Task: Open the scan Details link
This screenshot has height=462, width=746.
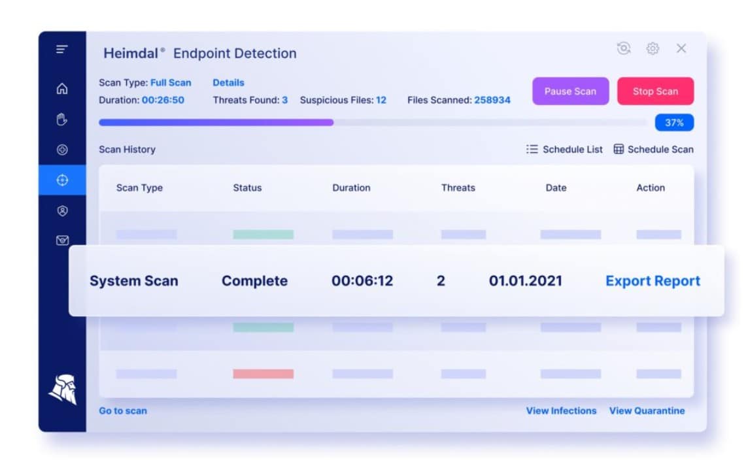Action: tap(228, 82)
